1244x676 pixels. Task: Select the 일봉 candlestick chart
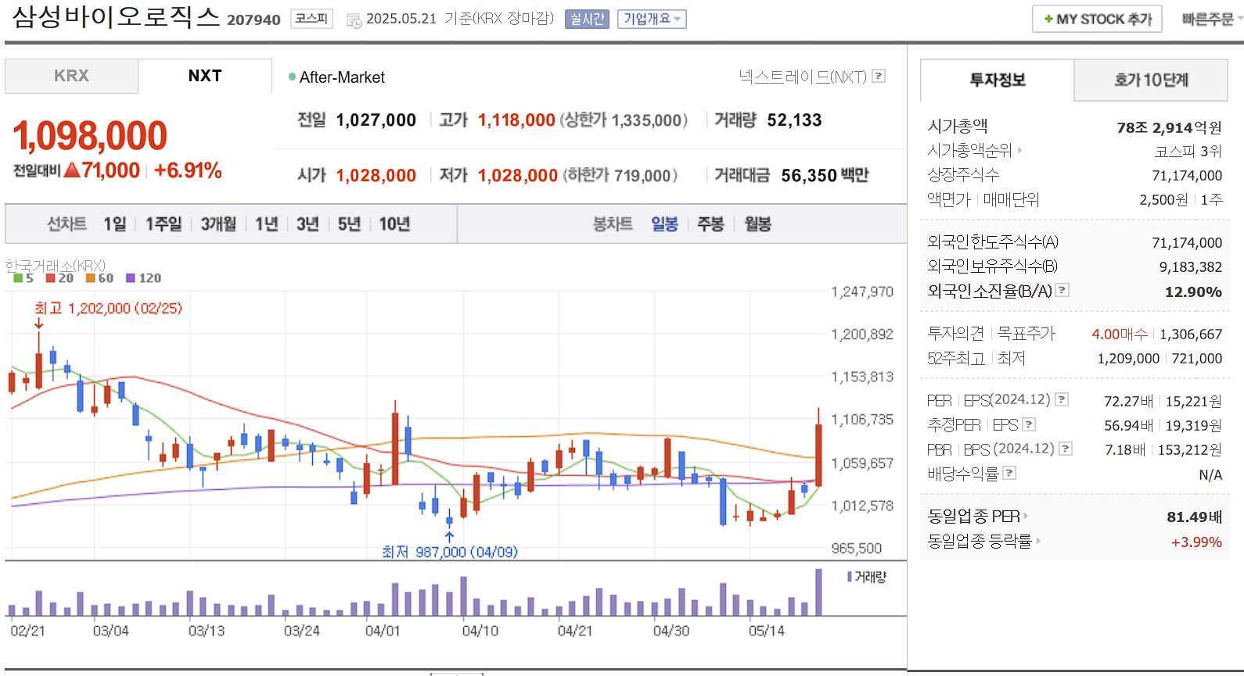(664, 224)
